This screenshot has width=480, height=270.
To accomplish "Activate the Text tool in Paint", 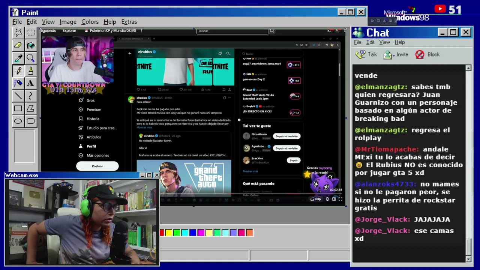I will [30, 83].
